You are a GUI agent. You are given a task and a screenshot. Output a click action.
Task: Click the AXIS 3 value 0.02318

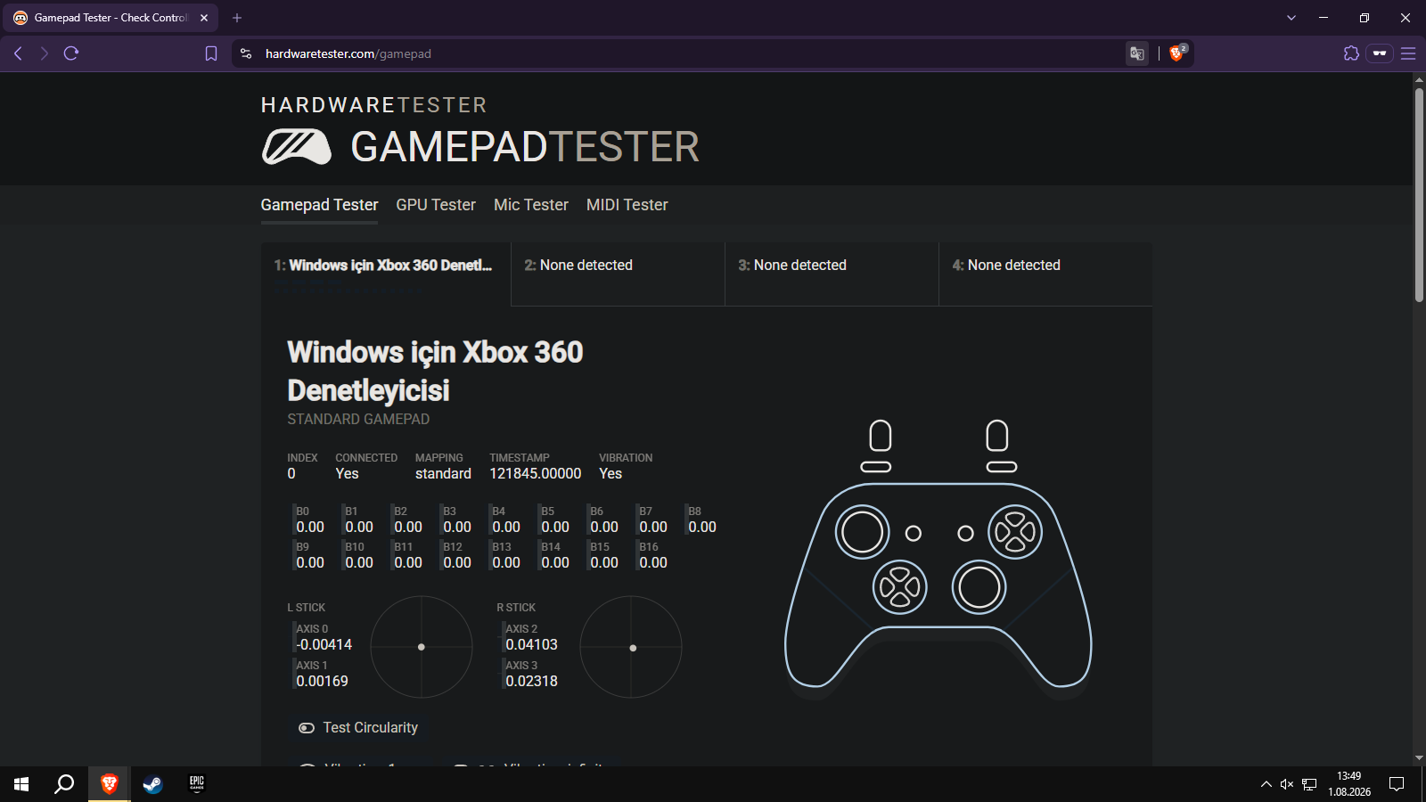click(531, 682)
